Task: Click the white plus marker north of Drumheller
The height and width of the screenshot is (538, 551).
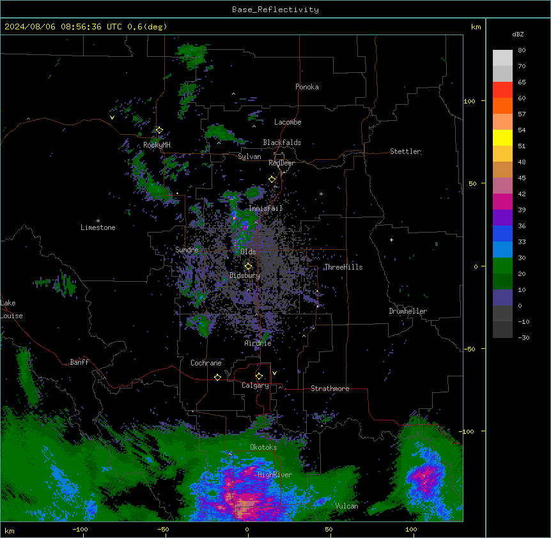Action: click(x=391, y=240)
